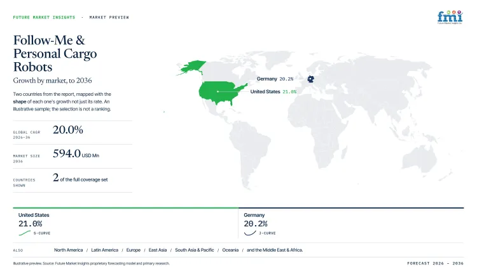
Task: Click the Future Market Insights header text
Action: (x=44, y=17)
